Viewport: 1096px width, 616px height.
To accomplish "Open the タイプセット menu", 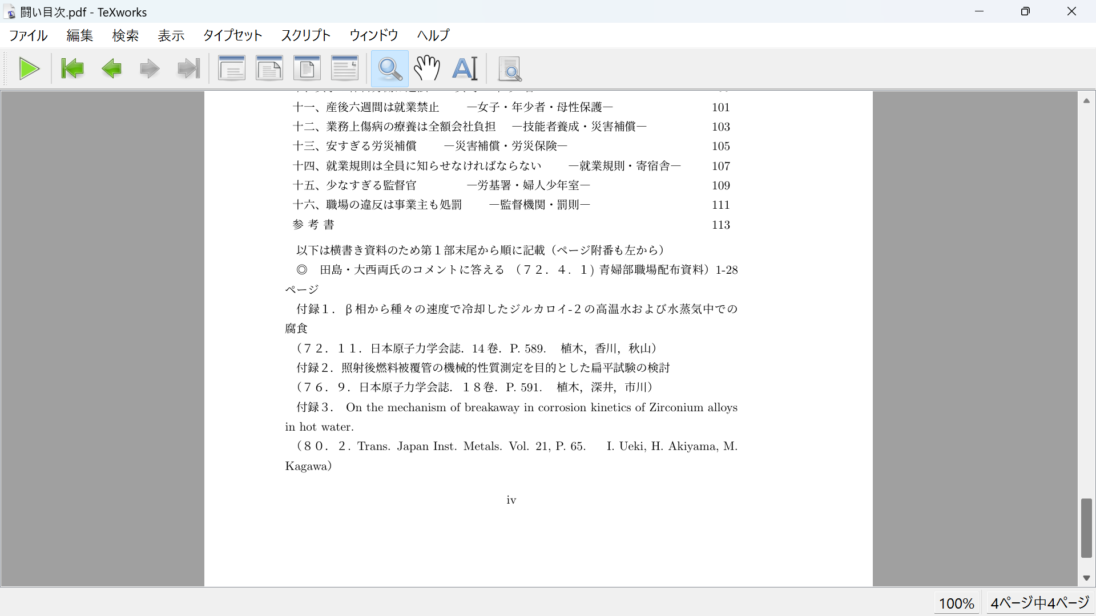I will (233, 35).
